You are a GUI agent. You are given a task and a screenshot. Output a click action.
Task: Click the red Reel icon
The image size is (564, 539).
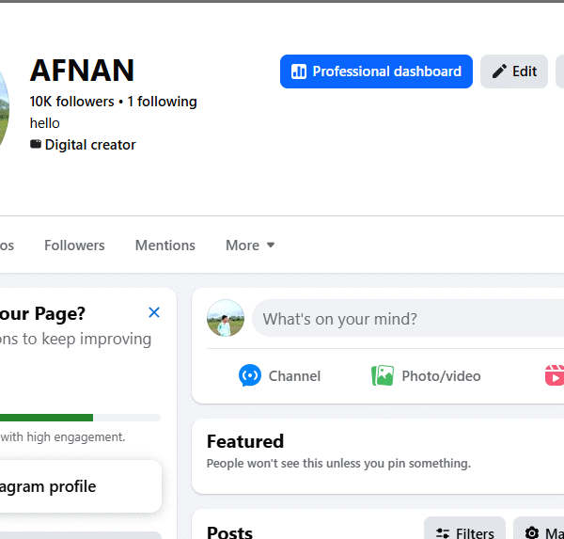coord(555,375)
